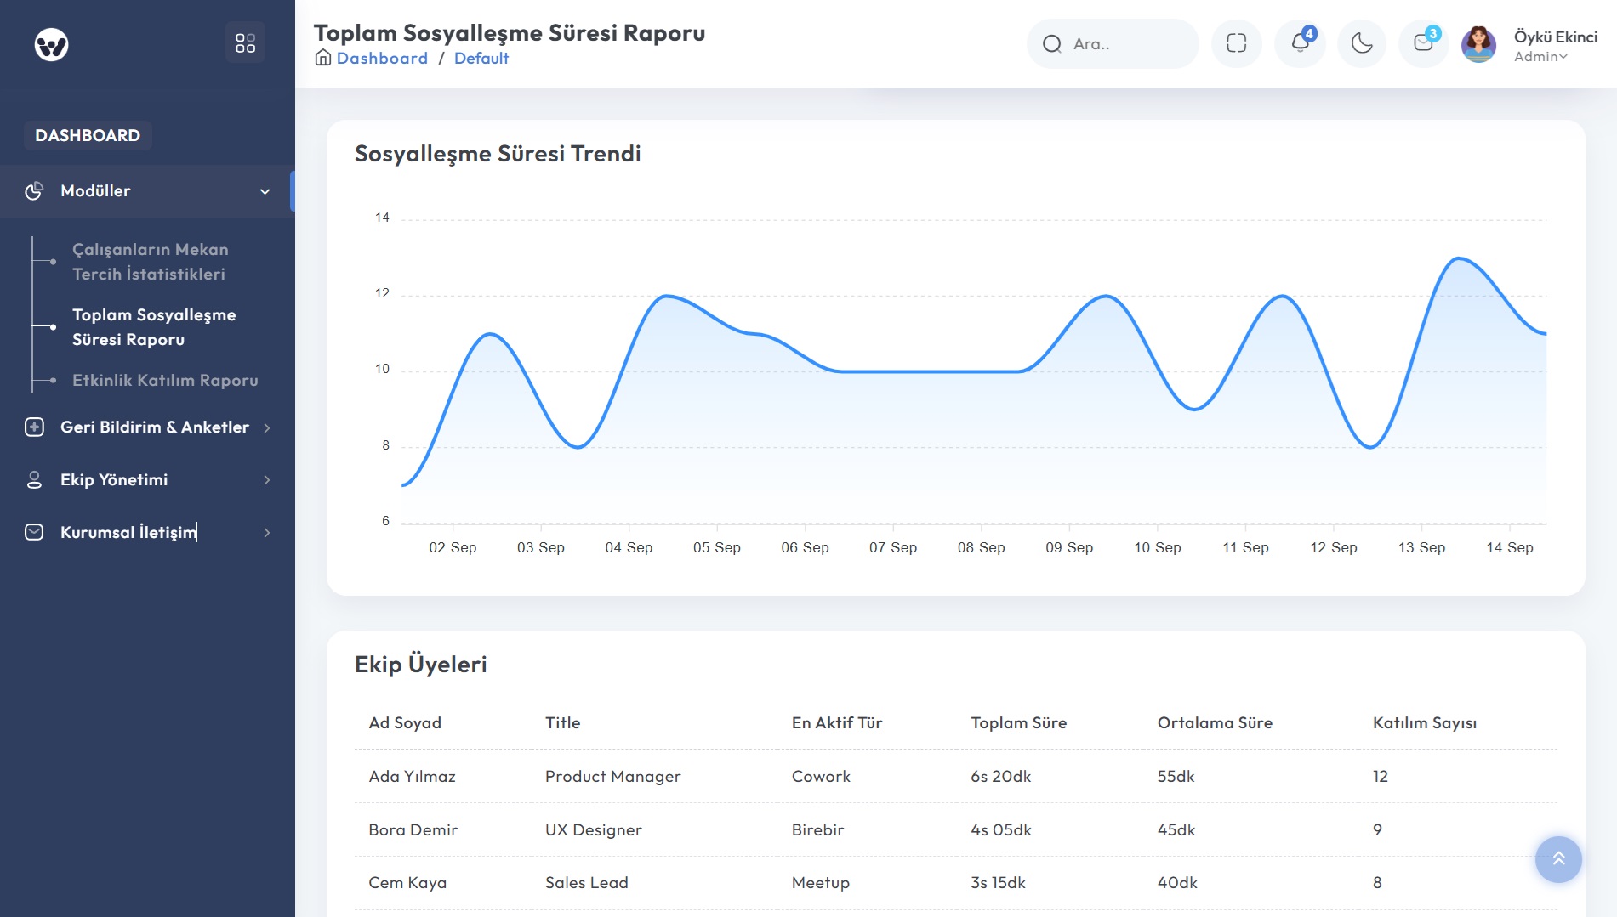Screen dimensions: 1617x917
Task: Click the En Aktif Tür column header
Action: click(x=837, y=723)
